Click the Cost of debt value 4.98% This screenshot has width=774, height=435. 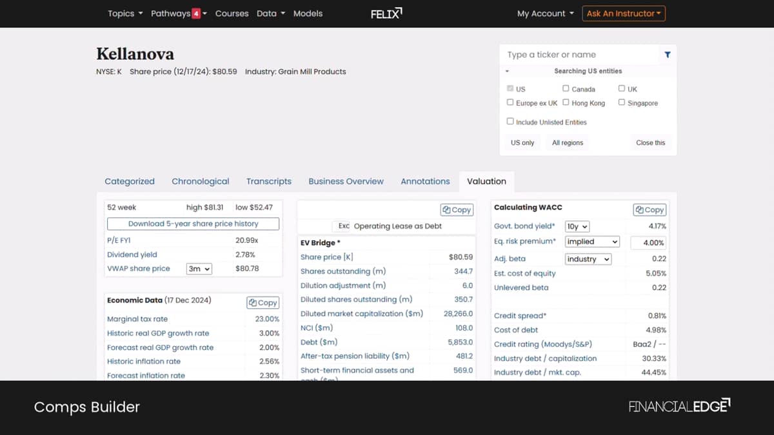point(657,330)
